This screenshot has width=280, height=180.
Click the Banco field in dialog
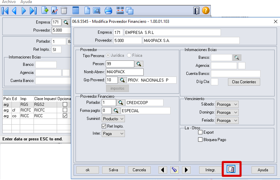click(x=222, y=57)
